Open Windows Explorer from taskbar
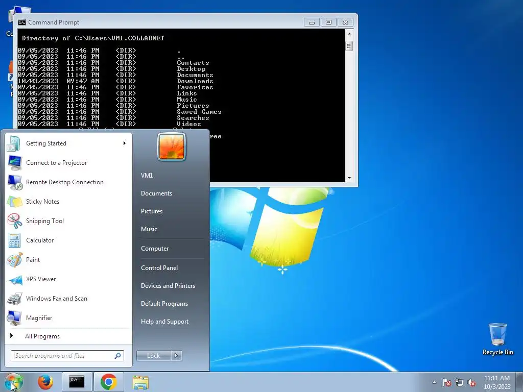Image resolution: width=523 pixels, height=392 pixels. 140,382
